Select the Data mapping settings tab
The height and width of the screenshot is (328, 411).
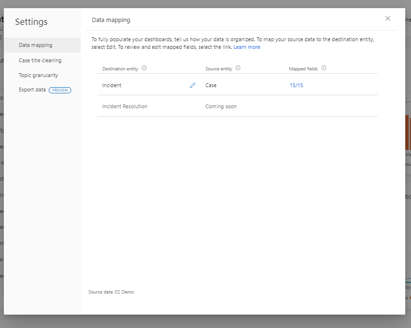pyautogui.click(x=43, y=45)
